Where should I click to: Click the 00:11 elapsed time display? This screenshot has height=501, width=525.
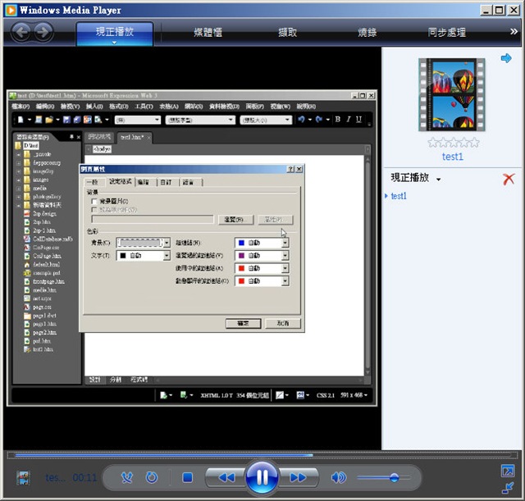coord(84,477)
